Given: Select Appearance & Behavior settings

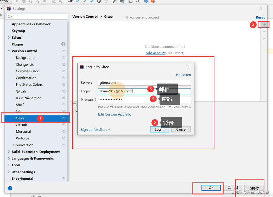Looking at the screenshot, I should pyautogui.click(x=31, y=24).
